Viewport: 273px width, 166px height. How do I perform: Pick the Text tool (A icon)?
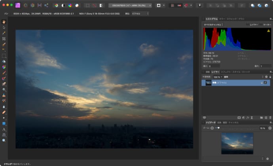4,129
